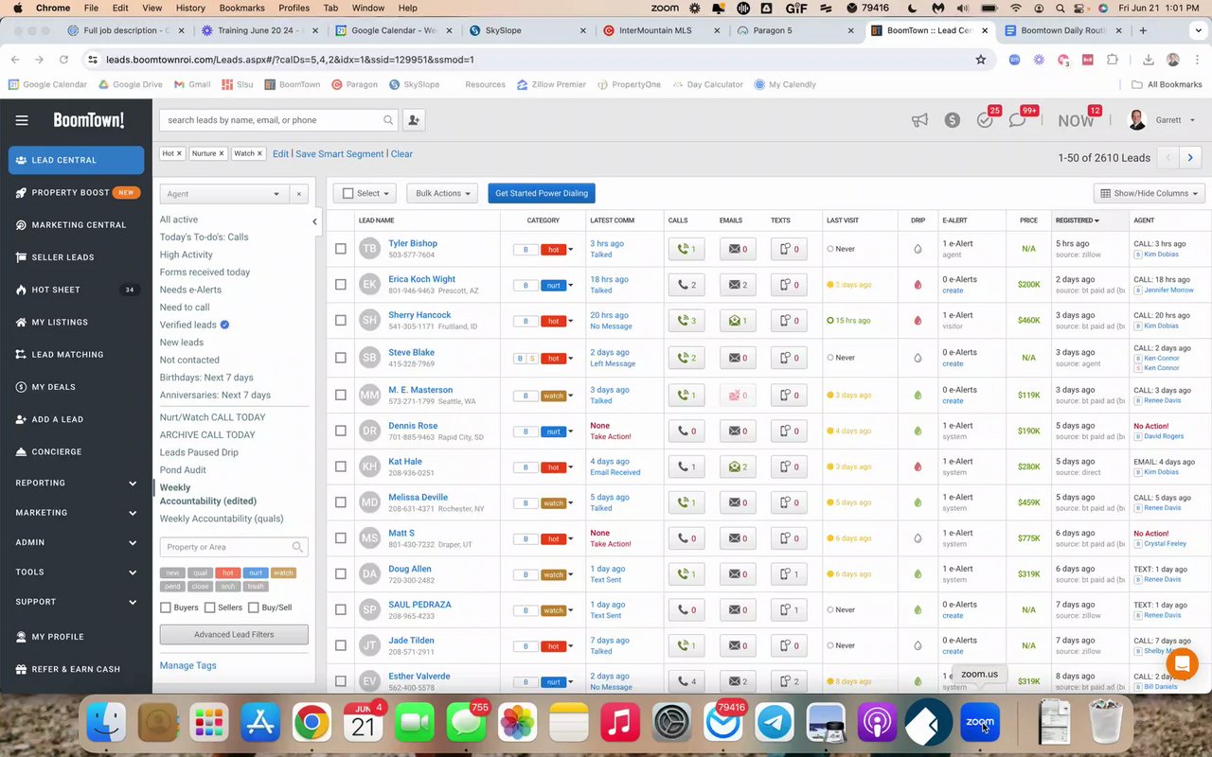
Task: Switch to the Google Calendar browser tab
Action: click(394, 30)
